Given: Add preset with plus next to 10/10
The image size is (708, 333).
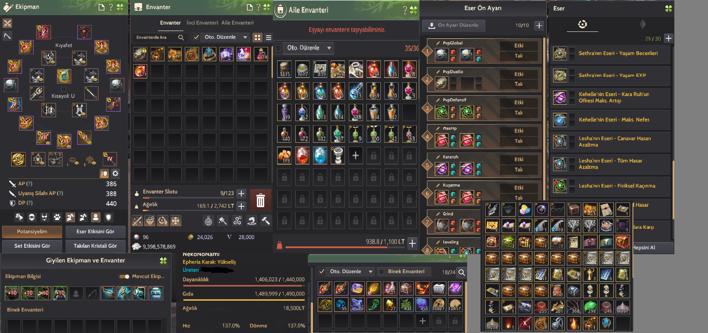Looking at the screenshot, I should [539, 25].
